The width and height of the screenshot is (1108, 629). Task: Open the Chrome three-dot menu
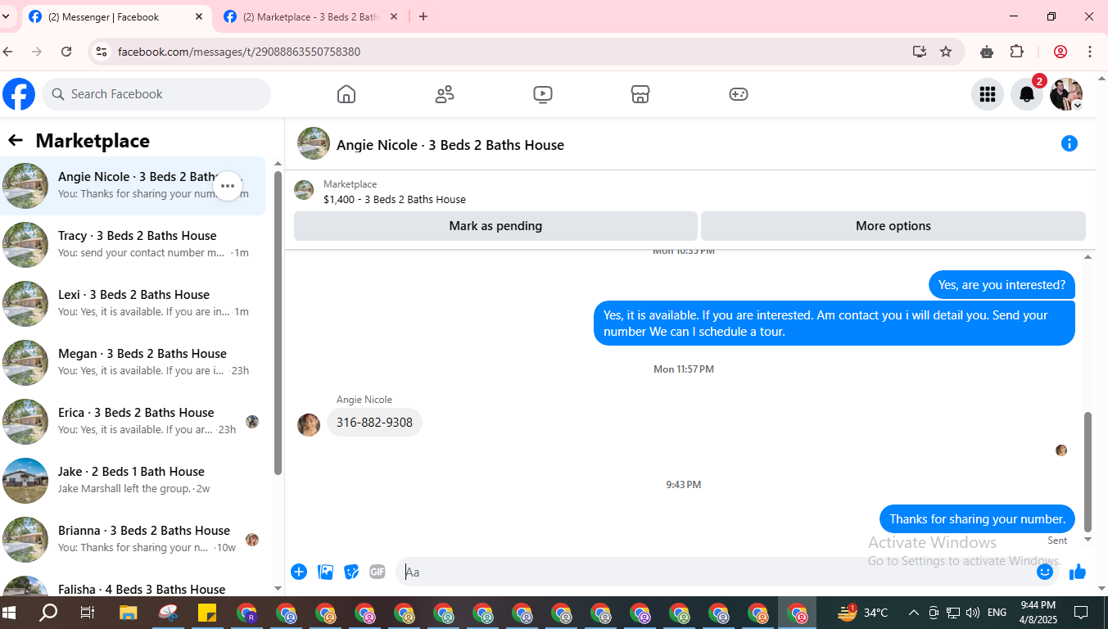click(1090, 52)
